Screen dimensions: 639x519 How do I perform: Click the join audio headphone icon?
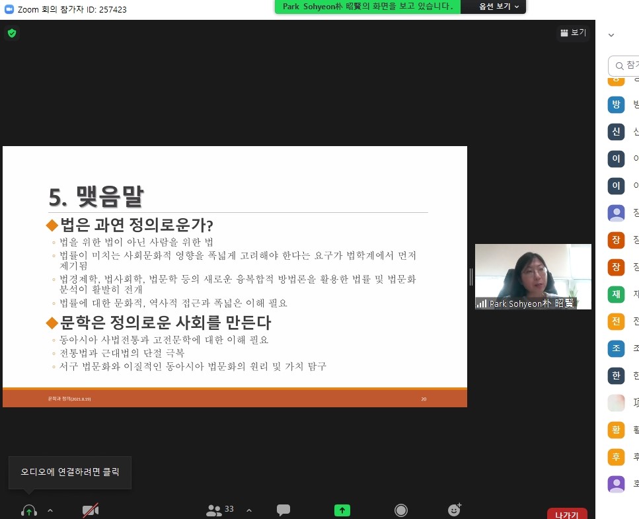coord(28,510)
